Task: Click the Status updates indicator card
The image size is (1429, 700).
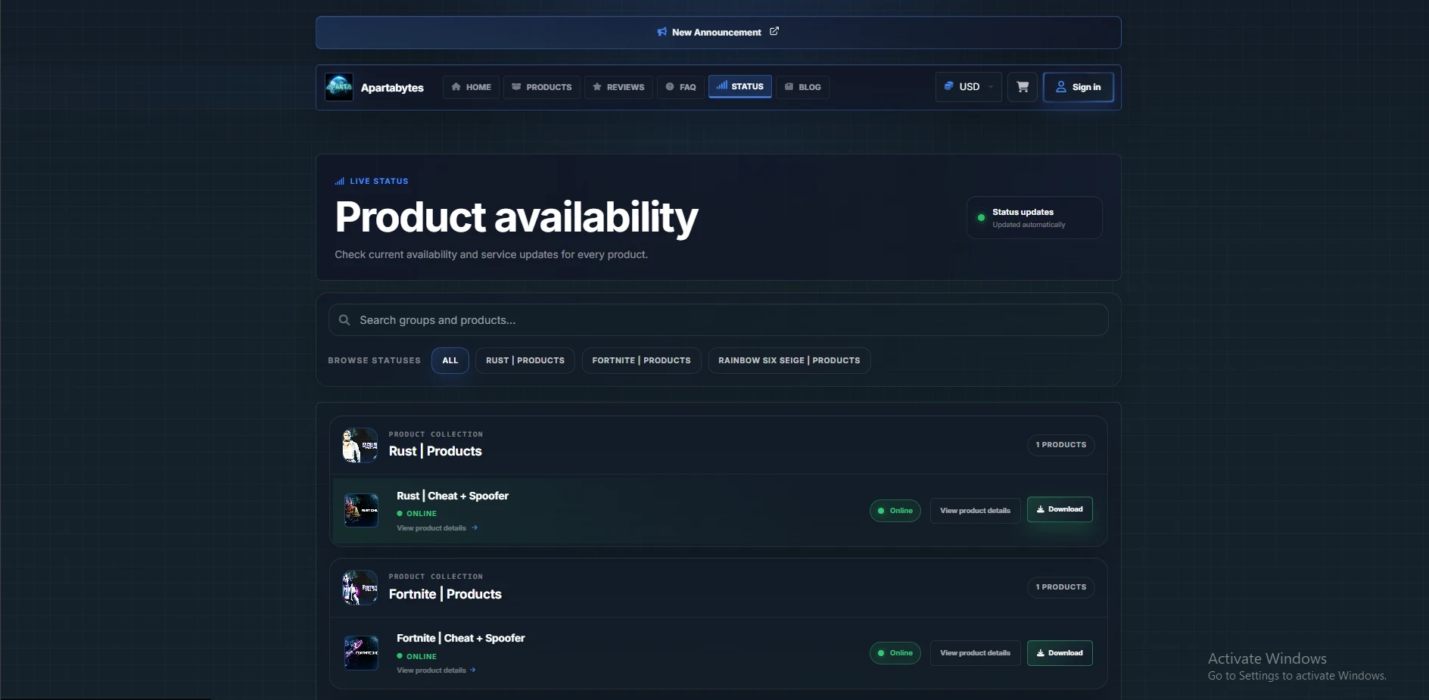Action: click(1034, 218)
